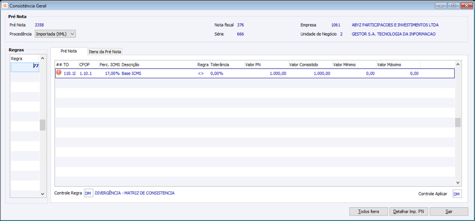
Task: Click the CFOP column header
Action: click(88, 65)
